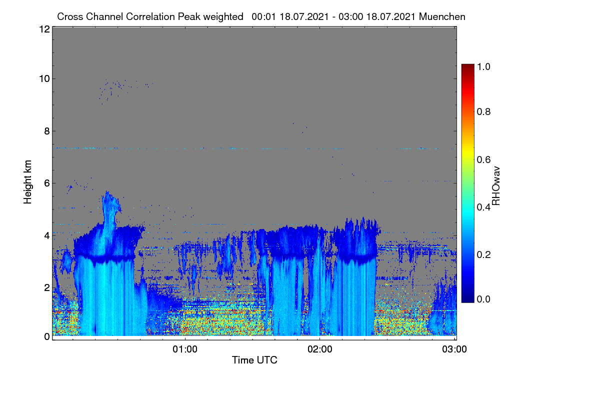600x400 pixels.
Task: Click the colorbar value 0.0
Action: [x=484, y=299]
